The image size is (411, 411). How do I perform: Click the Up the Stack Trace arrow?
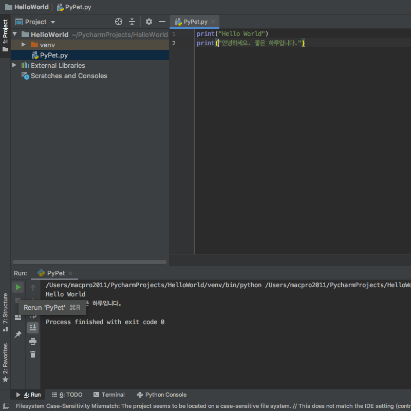[x=33, y=288]
